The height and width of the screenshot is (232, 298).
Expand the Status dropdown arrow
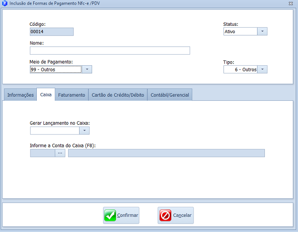(x=262, y=31)
